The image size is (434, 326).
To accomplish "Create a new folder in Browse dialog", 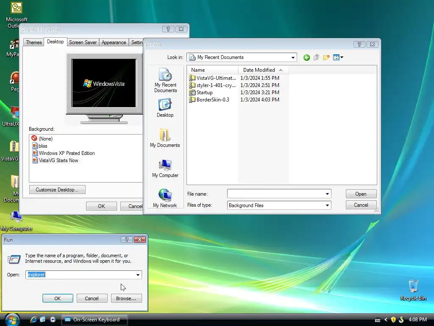I will (x=326, y=57).
